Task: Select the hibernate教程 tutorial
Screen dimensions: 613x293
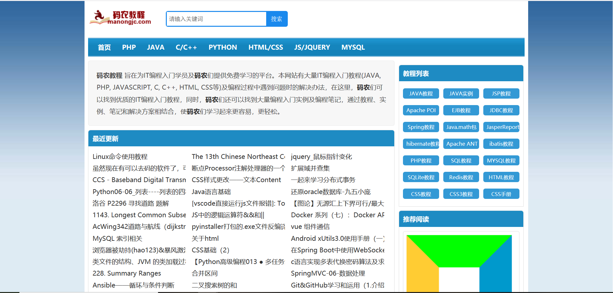Action: coord(421,144)
